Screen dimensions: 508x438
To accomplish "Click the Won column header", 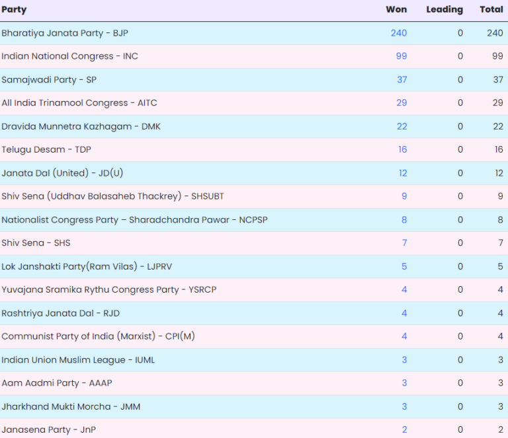I will click(x=396, y=10).
